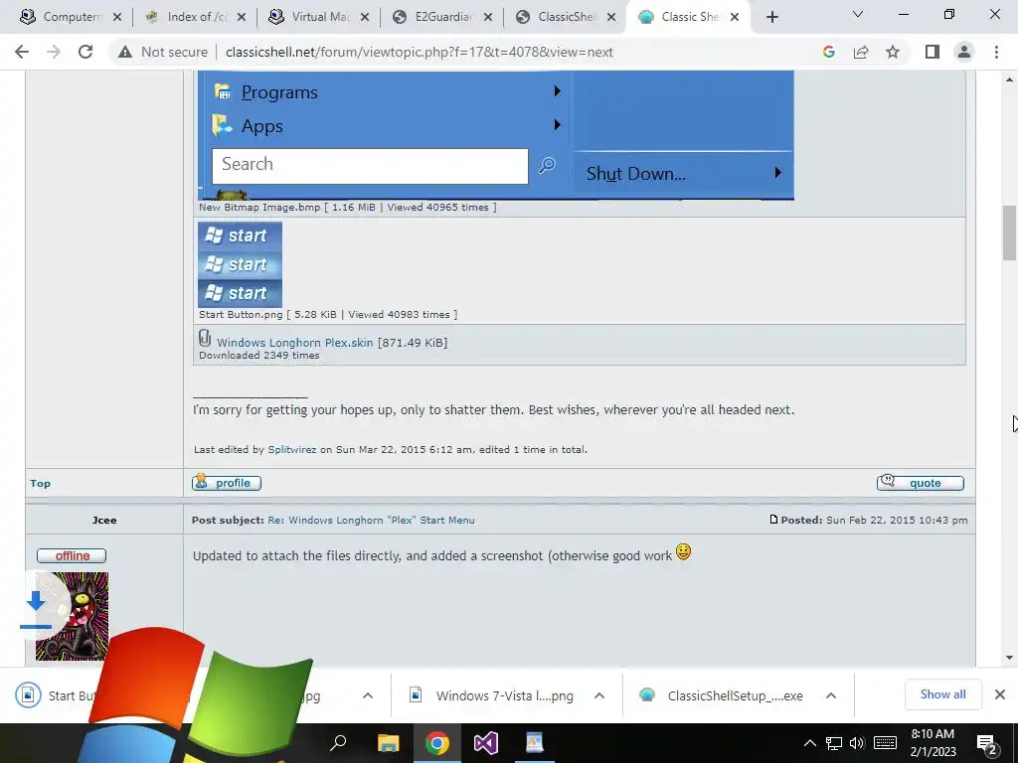The width and height of the screenshot is (1018, 763).
Task: Open a new browser tab
Action: [771, 18]
